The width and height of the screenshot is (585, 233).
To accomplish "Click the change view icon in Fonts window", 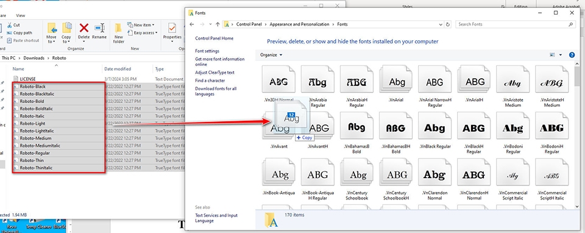I will [x=553, y=55].
